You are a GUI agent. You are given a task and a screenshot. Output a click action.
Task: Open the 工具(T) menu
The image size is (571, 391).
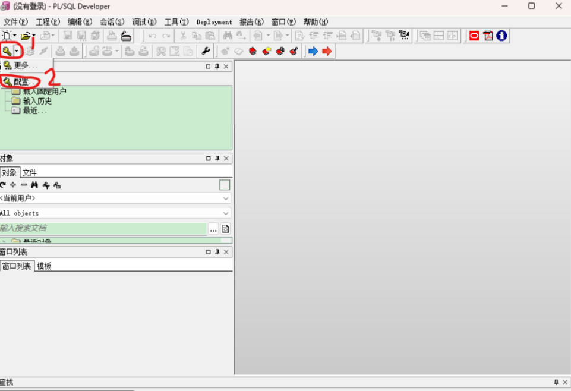(176, 22)
